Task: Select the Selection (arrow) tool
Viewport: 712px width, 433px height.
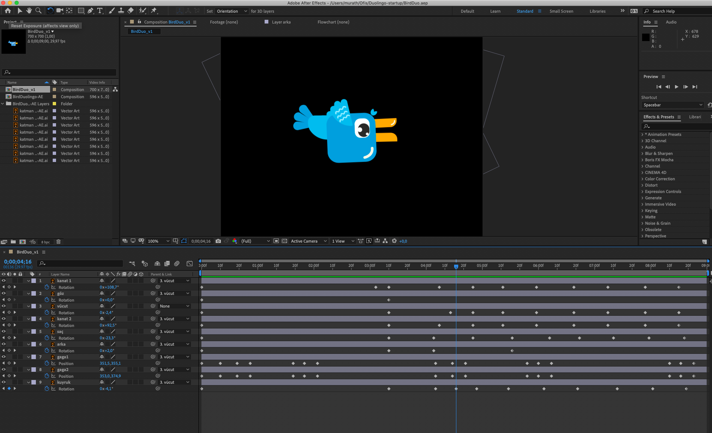Action: (x=19, y=11)
